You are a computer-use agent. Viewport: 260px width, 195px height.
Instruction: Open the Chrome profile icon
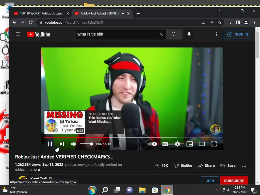pos(246,22)
